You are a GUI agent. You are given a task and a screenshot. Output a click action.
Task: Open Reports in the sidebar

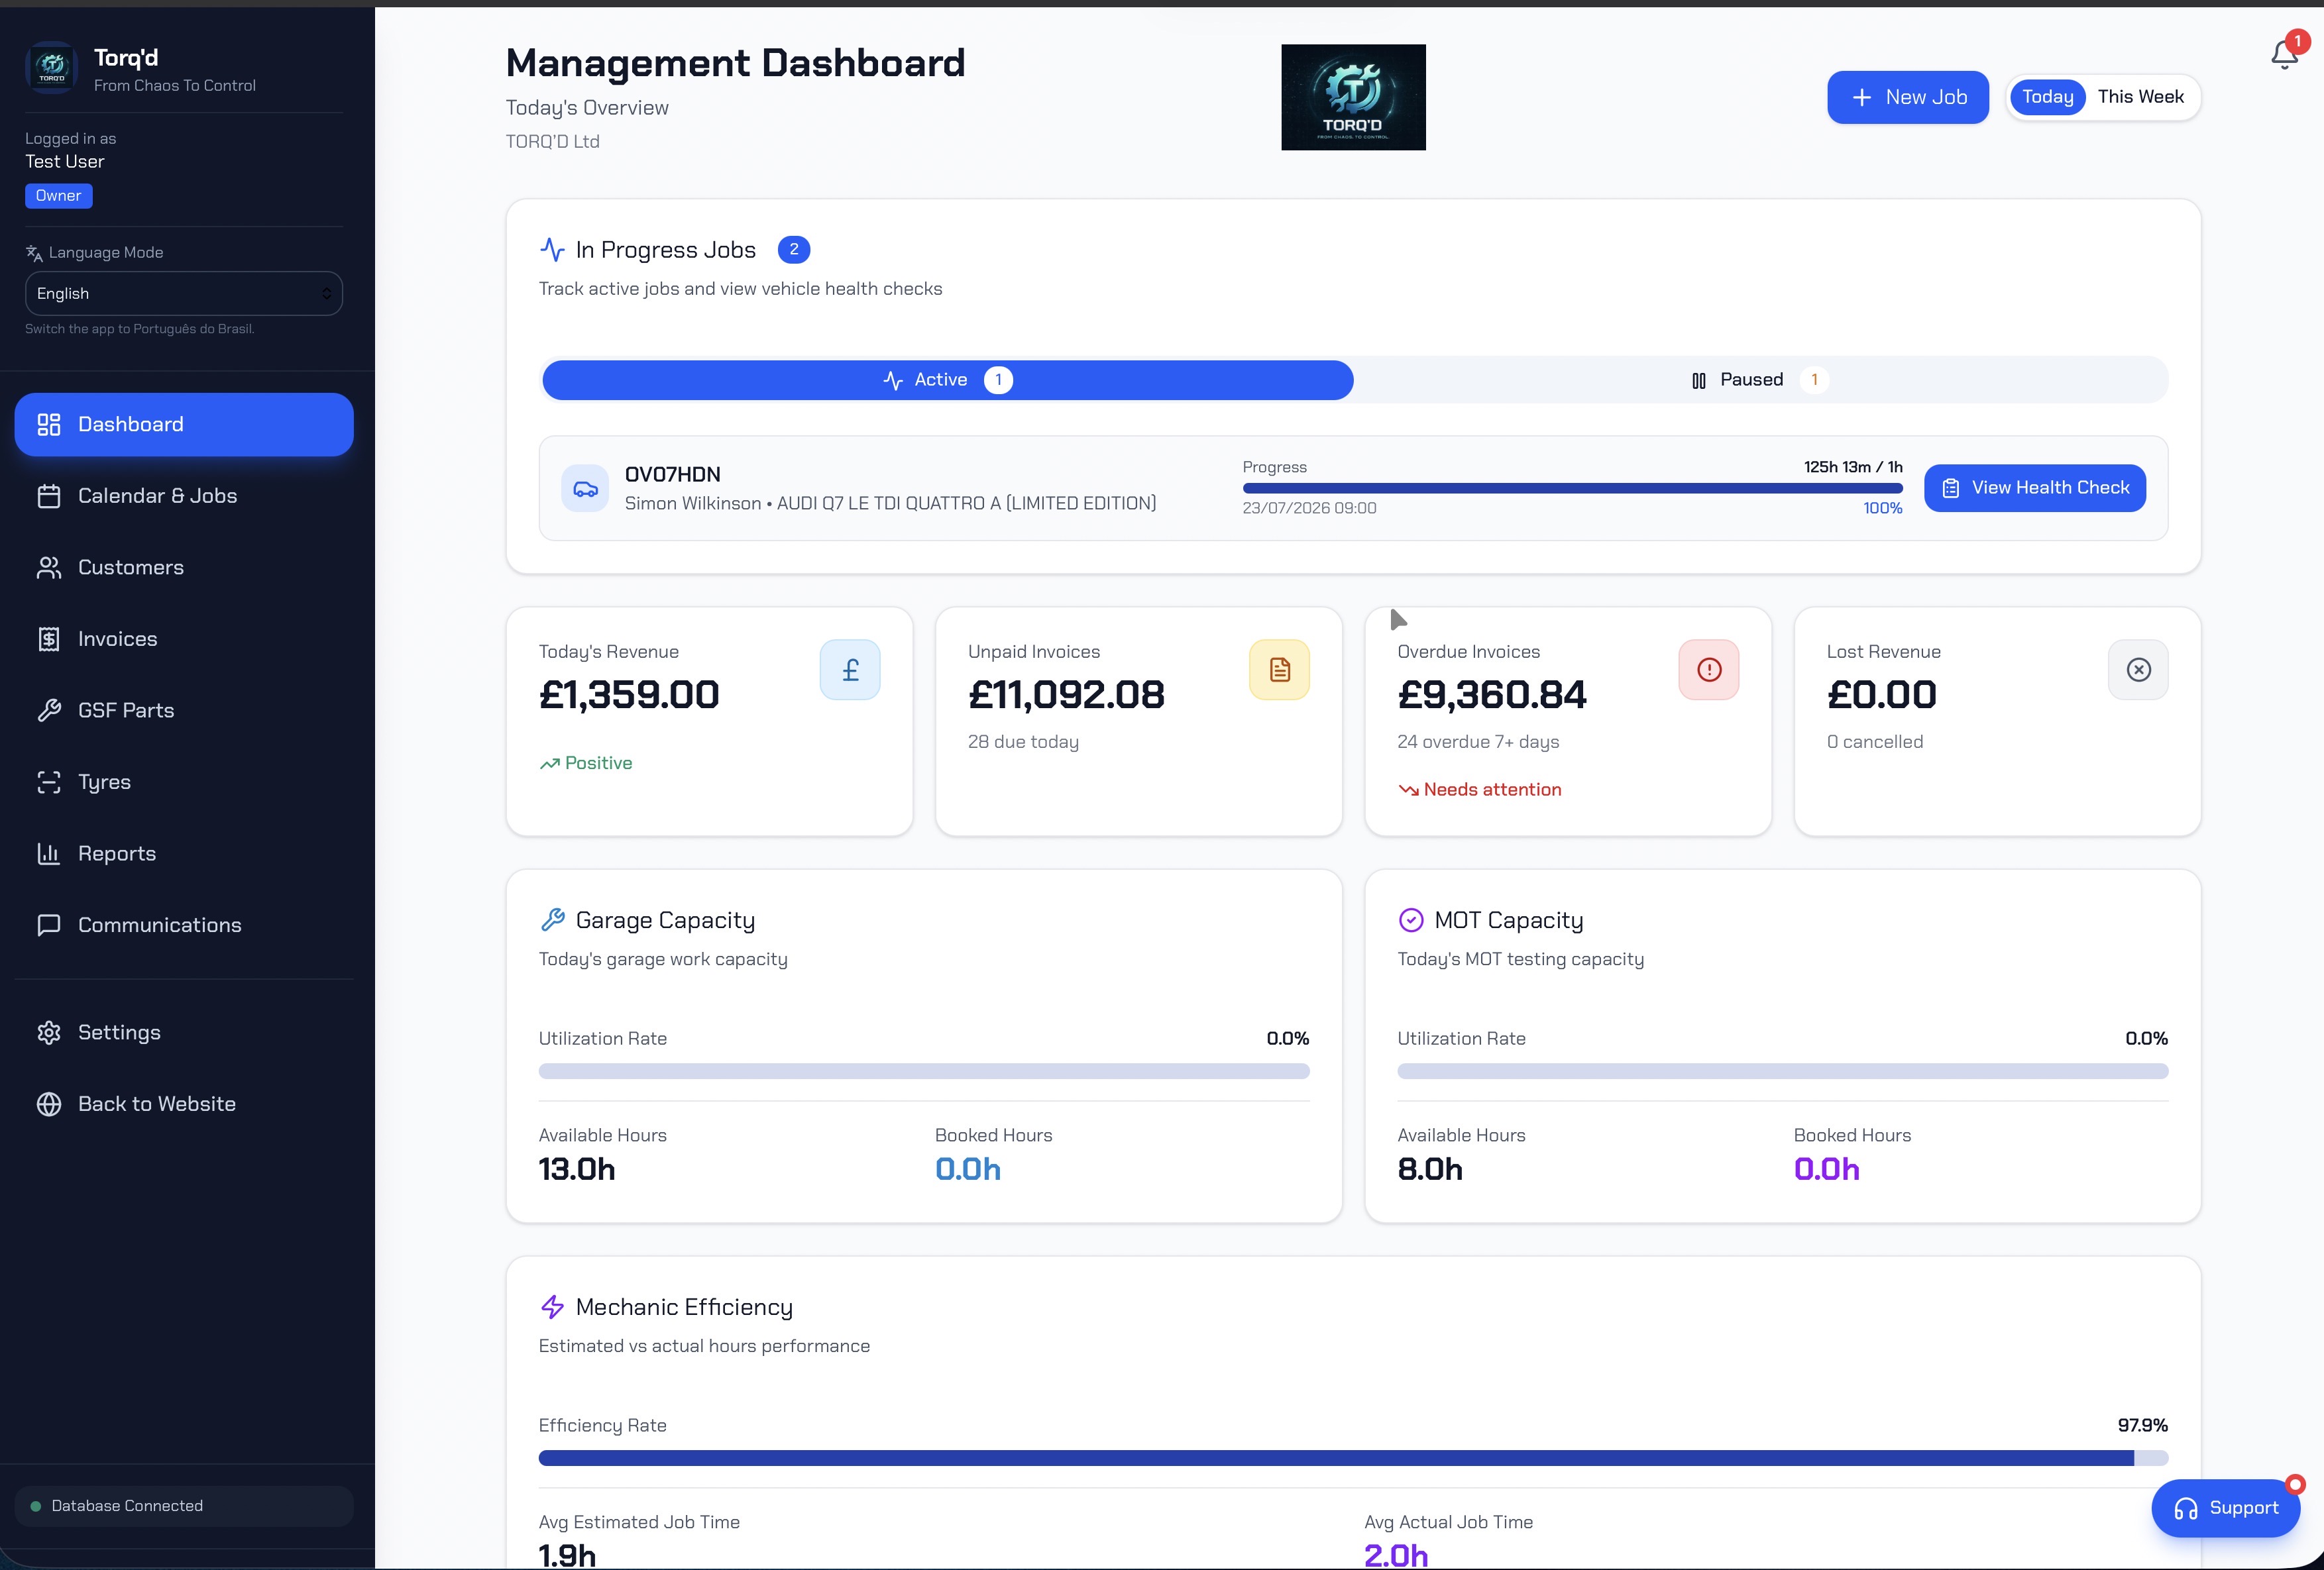tap(184, 853)
